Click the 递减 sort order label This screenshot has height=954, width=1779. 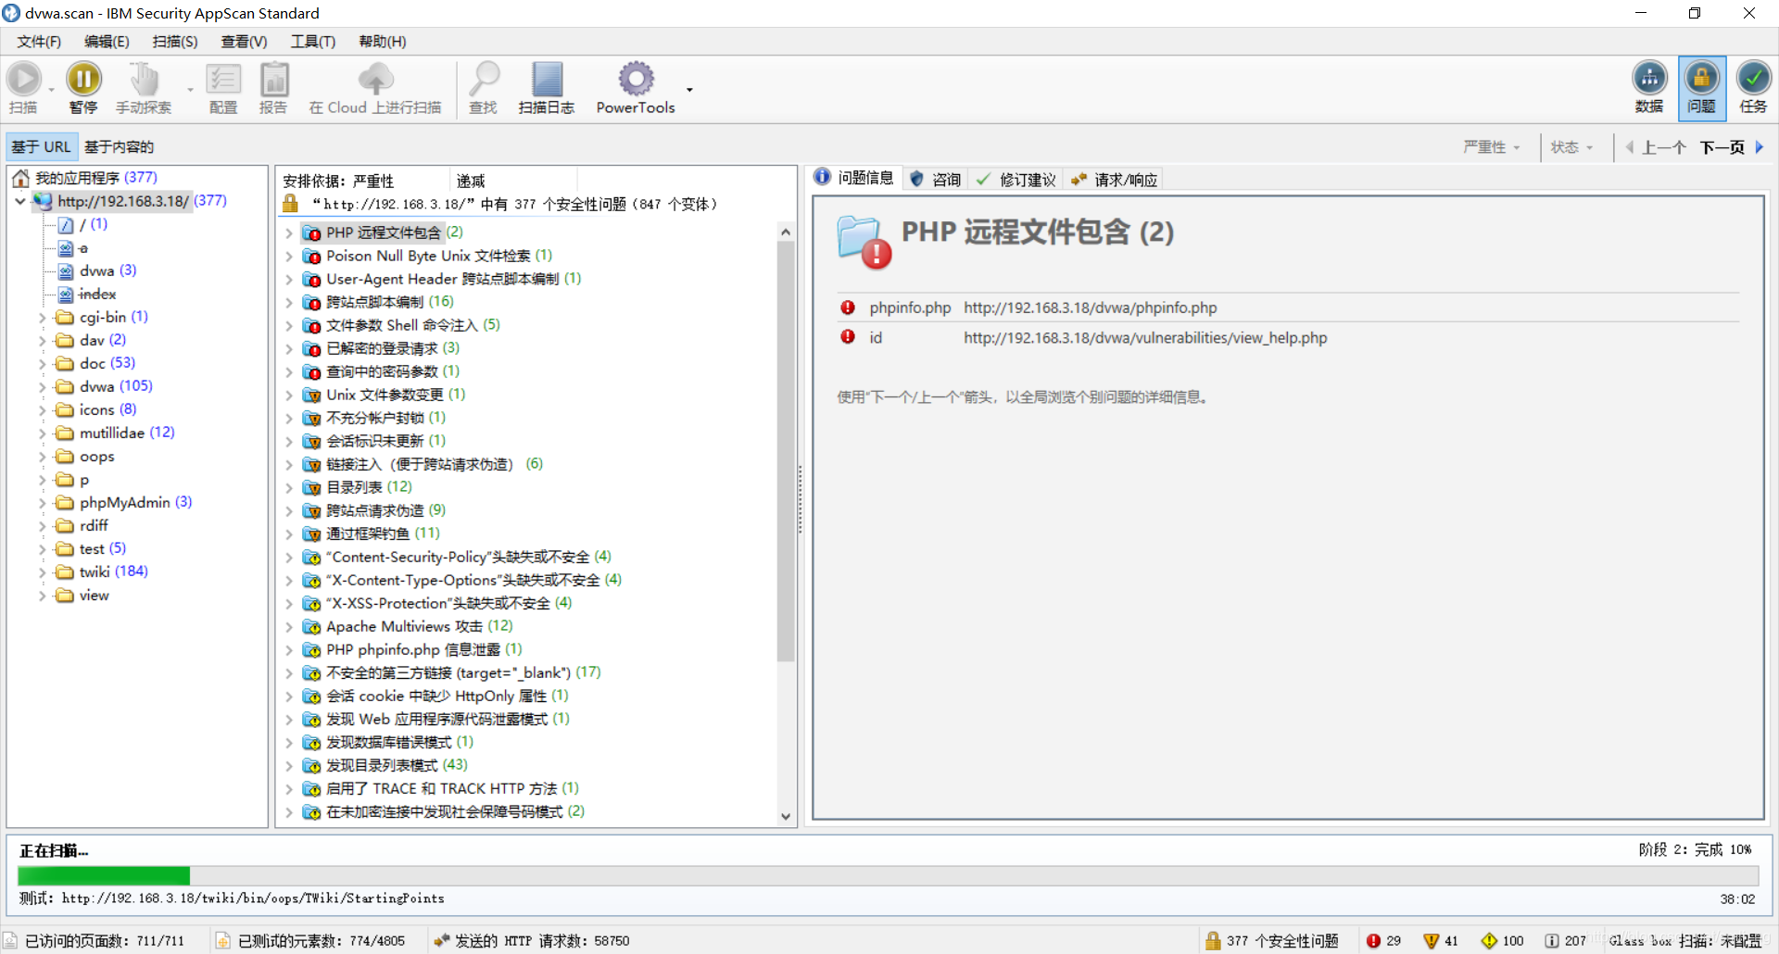click(471, 182)
